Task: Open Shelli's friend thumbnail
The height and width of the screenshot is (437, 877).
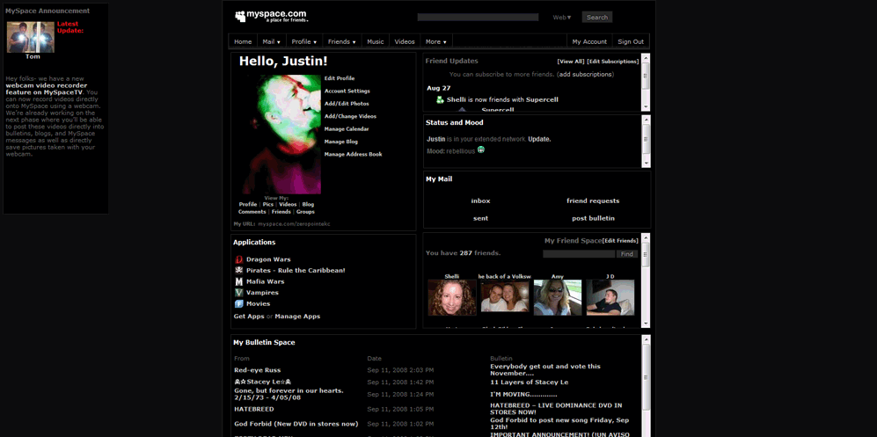Action: [x=452, y=297]
